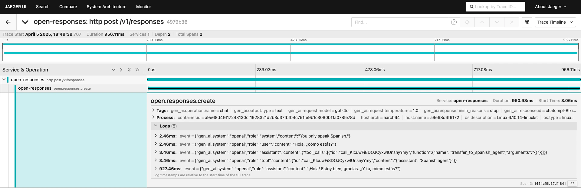This screenshot has height=189, width=581.
Task: Jump to next search result arrow
Action: [497, 22]
